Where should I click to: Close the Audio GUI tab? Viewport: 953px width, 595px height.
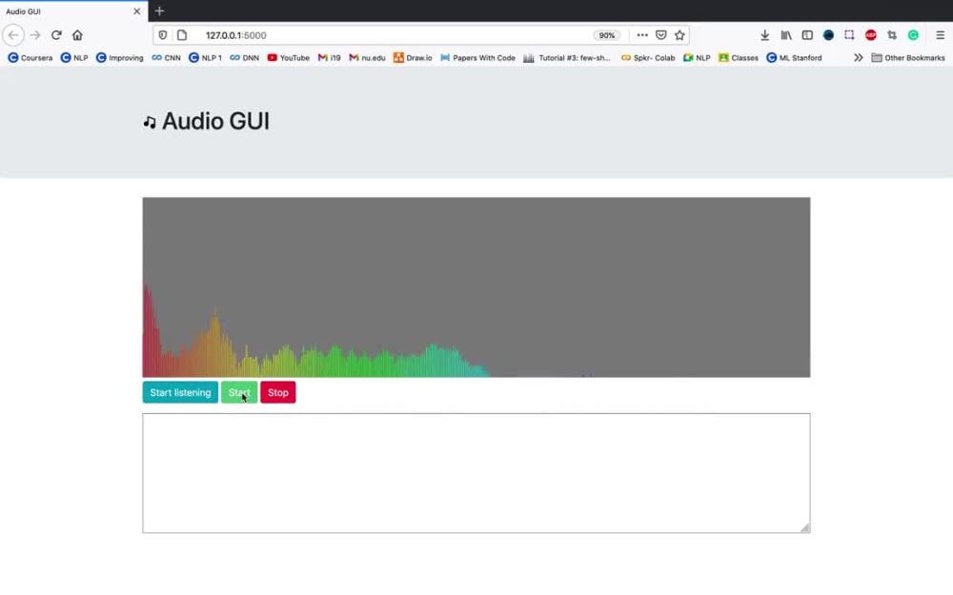pos(136,10)
